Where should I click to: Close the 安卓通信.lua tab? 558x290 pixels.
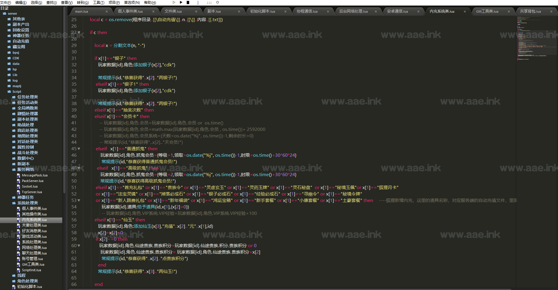point(419,11)
